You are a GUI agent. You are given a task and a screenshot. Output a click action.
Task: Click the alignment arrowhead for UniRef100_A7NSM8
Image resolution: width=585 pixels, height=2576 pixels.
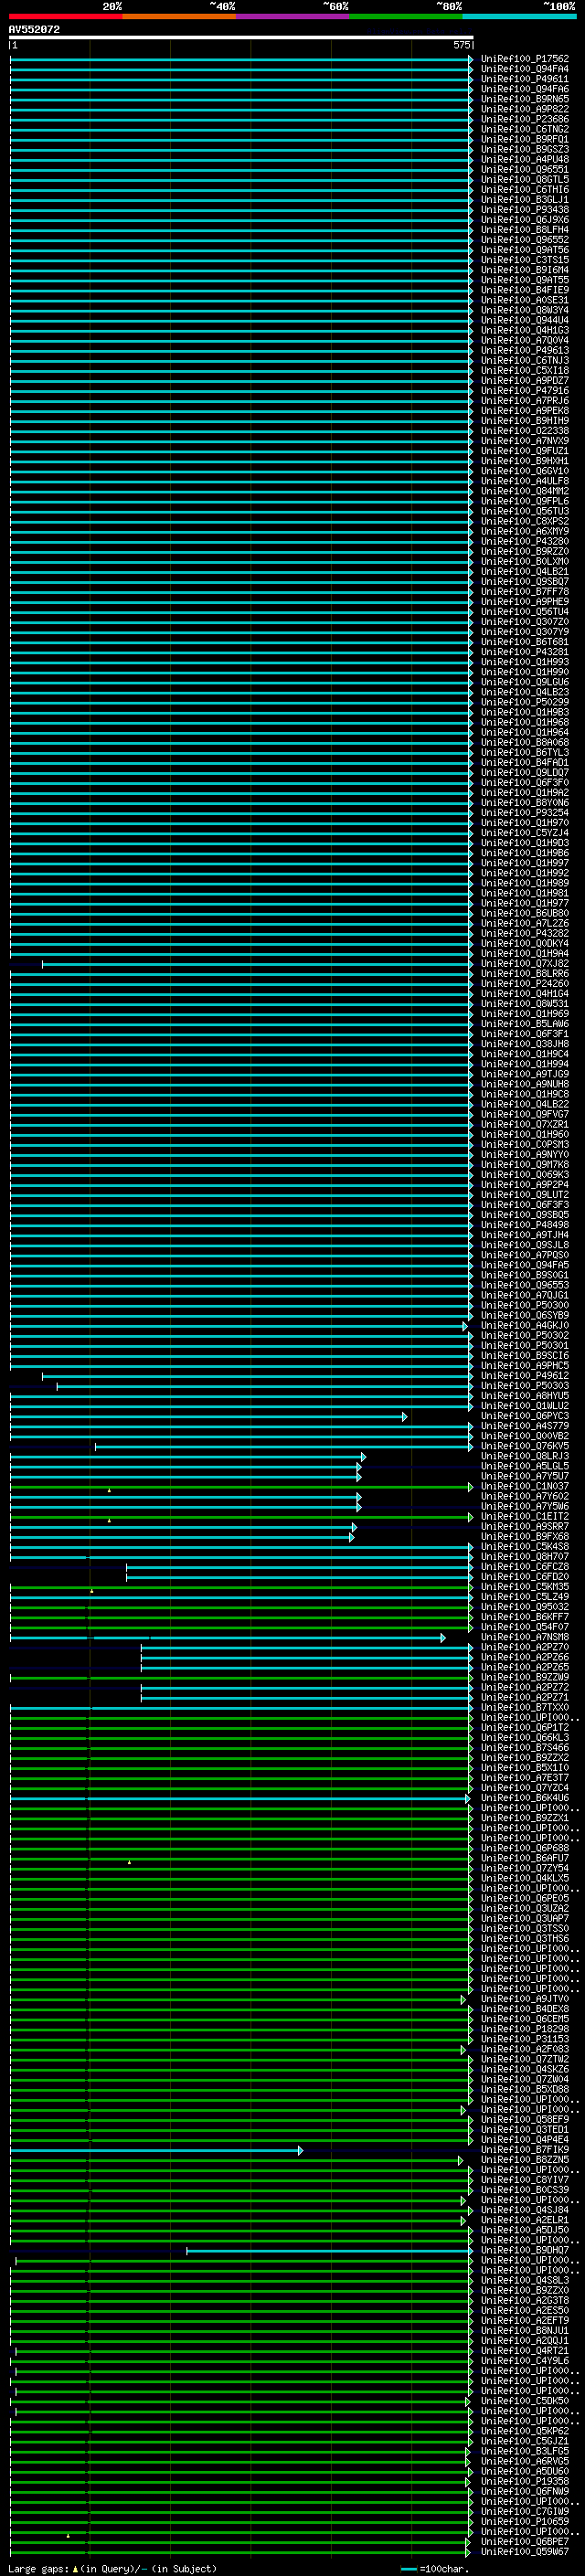pyautogui.click(x=442, y=1637)
